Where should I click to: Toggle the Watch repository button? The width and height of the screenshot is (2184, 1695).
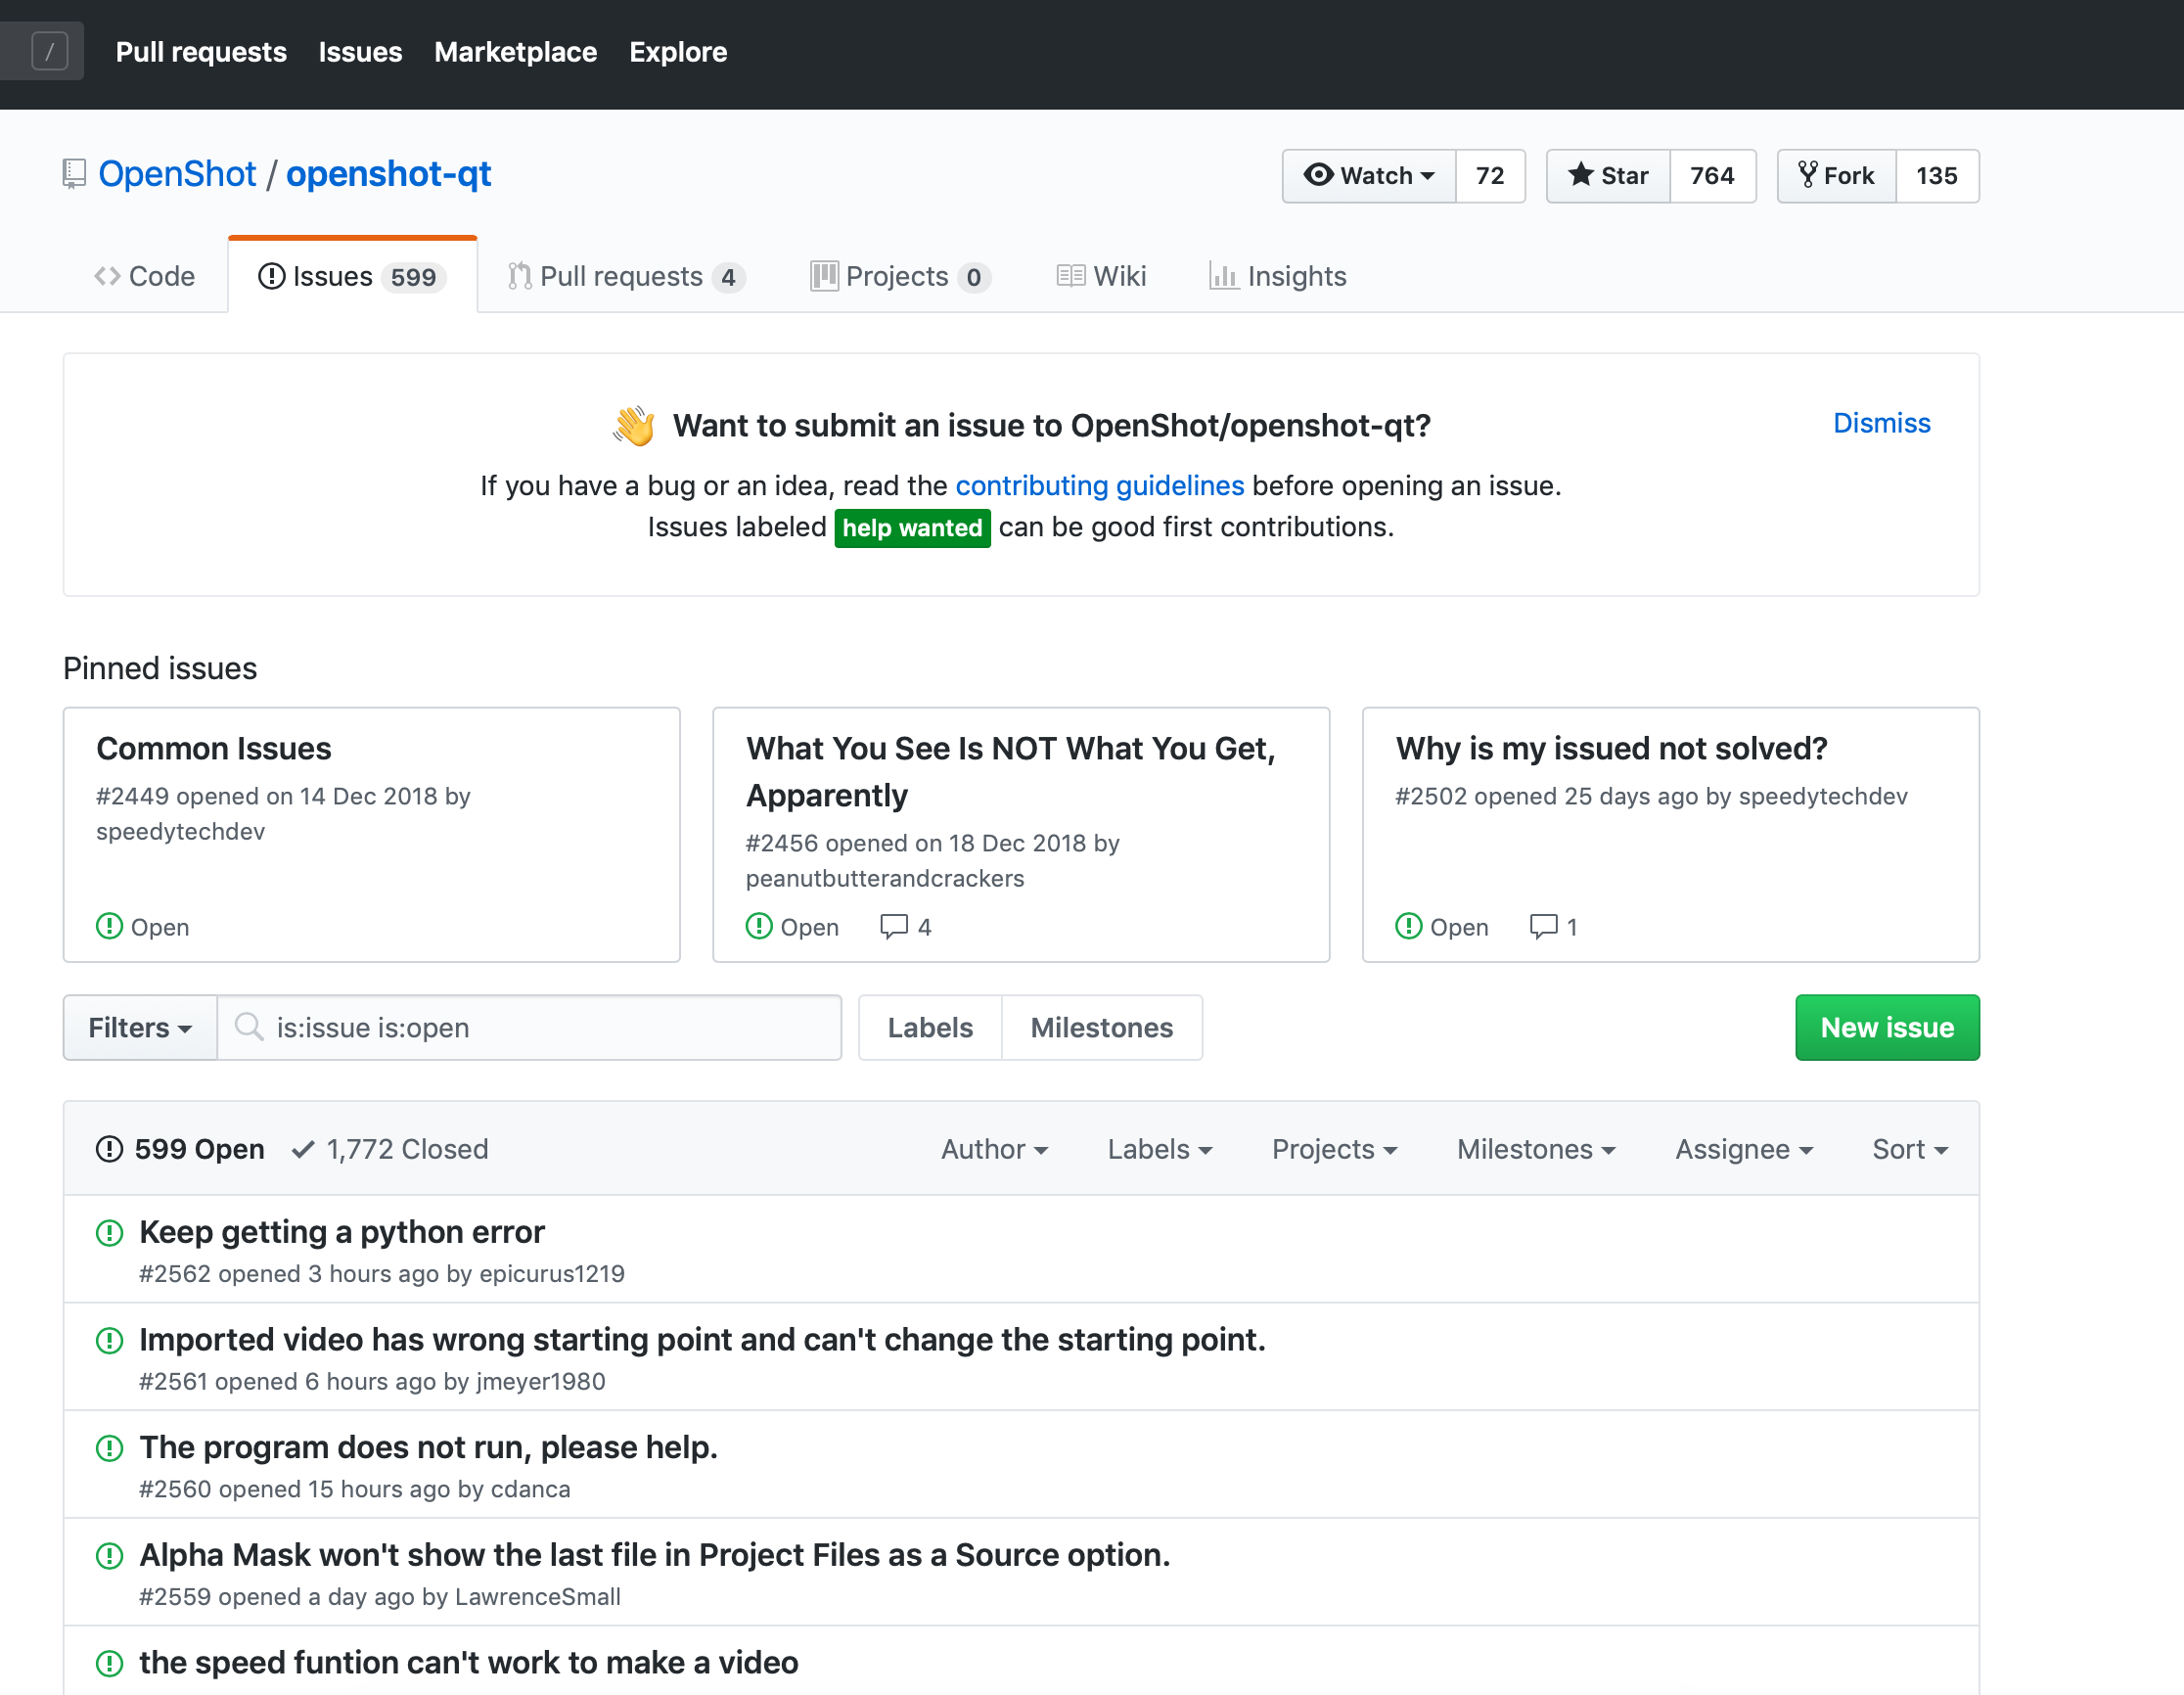coord(1369,176)
